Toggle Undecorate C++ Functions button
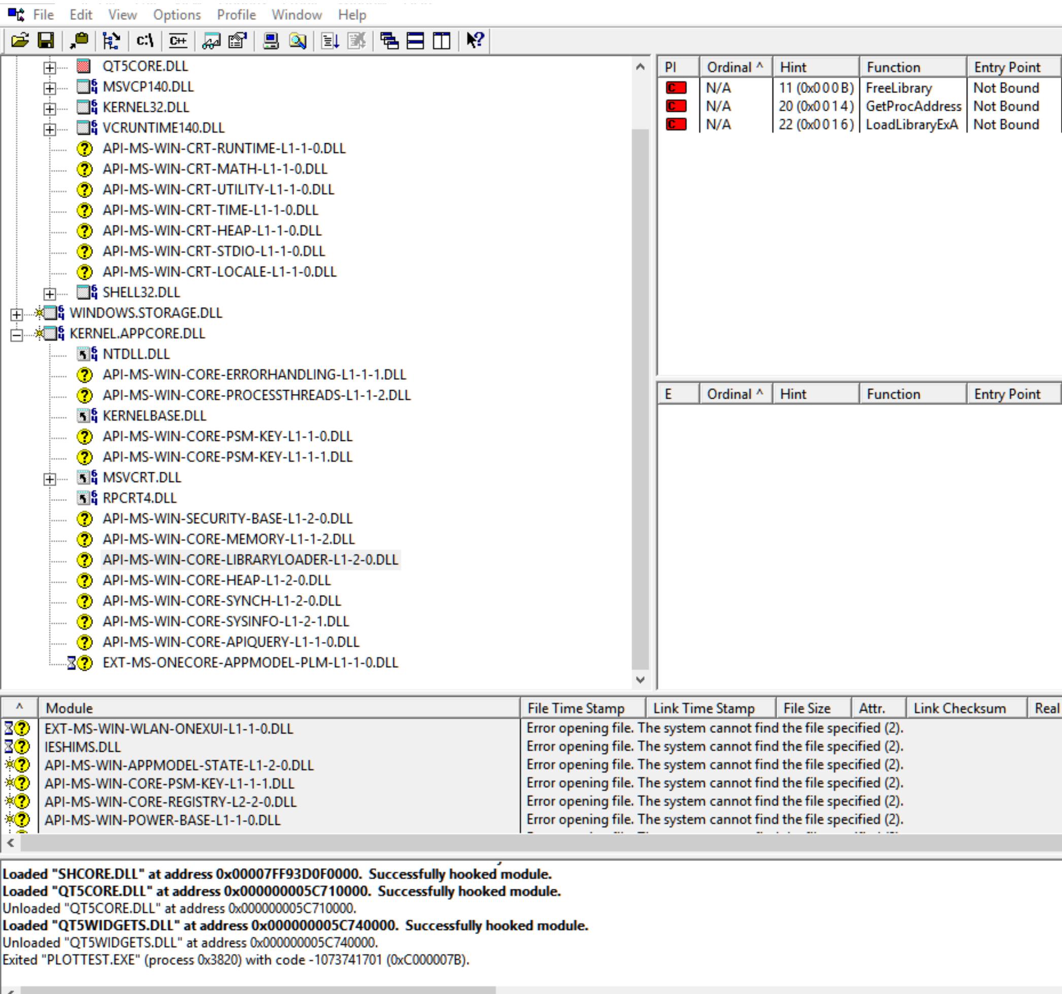 click(x=178, y=41)
